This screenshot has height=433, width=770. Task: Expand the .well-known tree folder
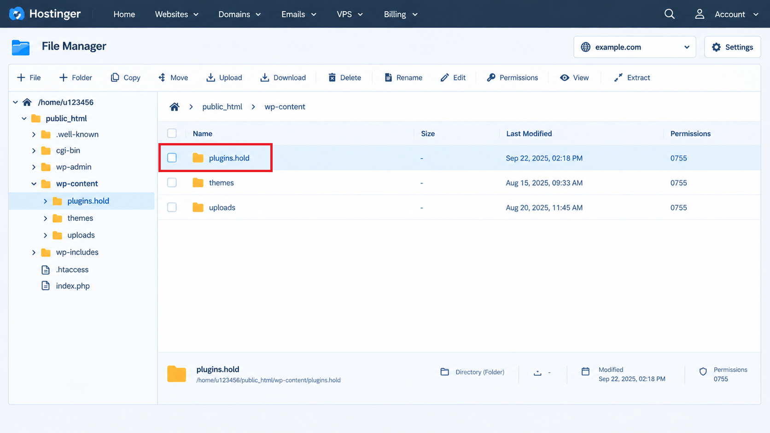pos(34,135)
